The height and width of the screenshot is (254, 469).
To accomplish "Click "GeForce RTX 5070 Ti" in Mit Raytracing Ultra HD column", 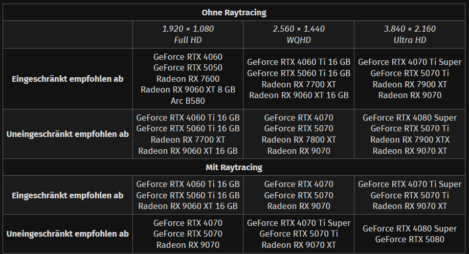I will [x=410, y=195].
